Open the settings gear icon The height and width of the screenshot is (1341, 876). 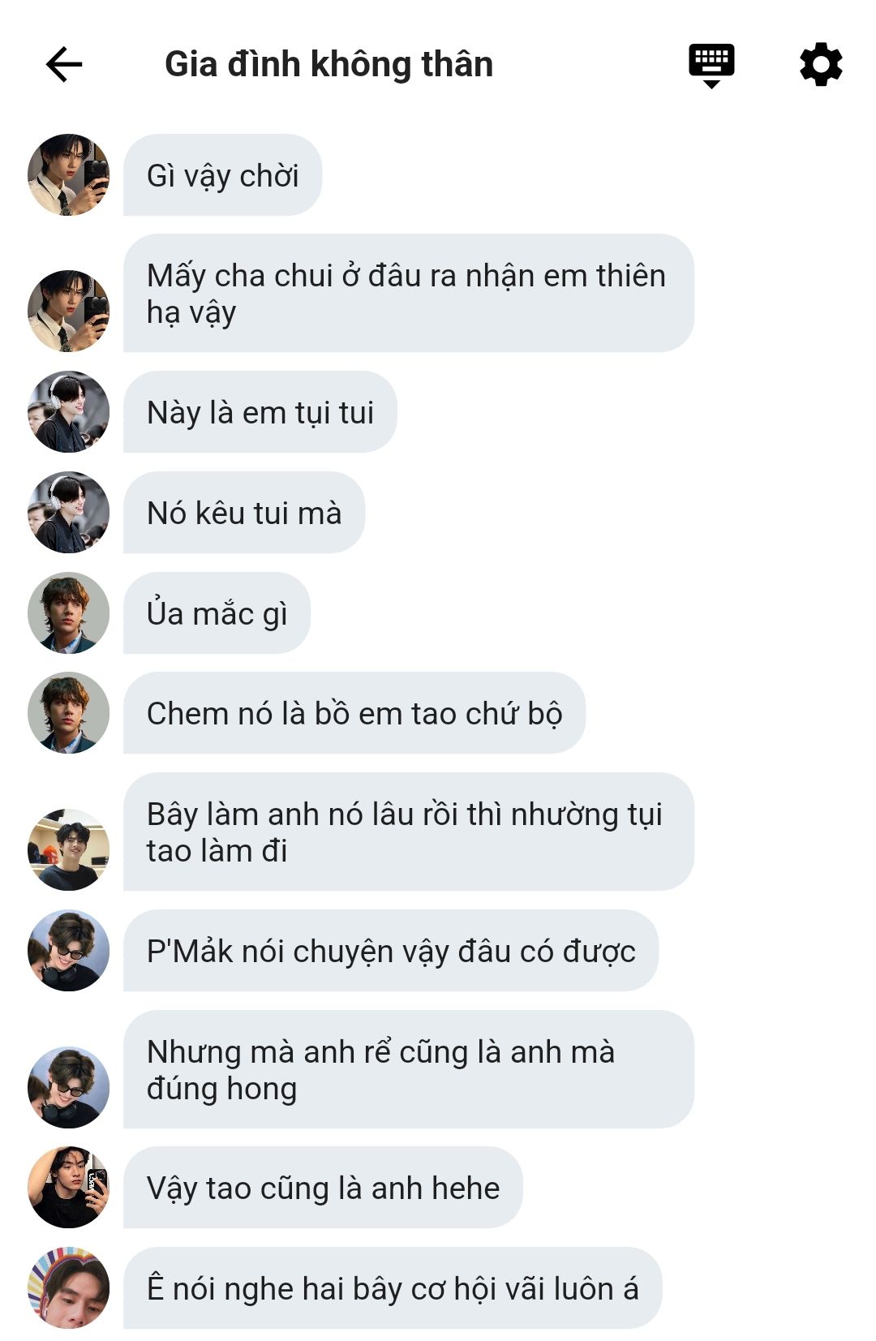pyautogui.click(x=821, y=64)
